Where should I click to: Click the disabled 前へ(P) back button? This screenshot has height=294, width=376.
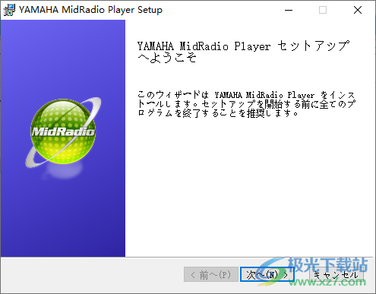(x=211, y=274)
